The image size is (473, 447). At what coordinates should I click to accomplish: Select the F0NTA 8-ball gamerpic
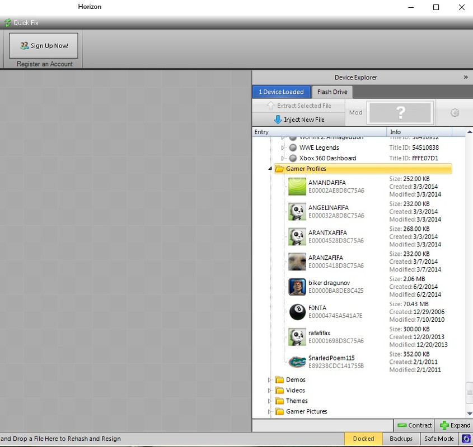tap(297, 312)
